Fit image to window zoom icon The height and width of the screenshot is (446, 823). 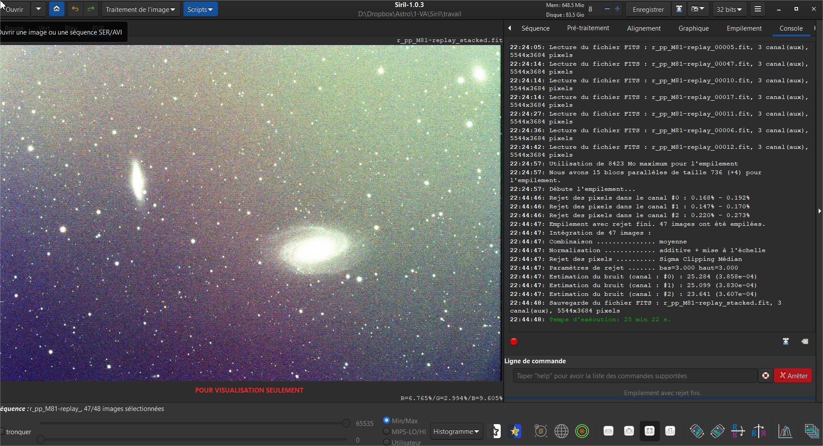[x=649, y=431]
